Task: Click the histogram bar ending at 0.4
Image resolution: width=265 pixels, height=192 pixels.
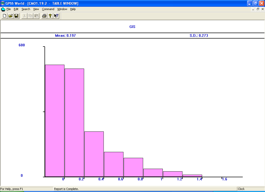Action: 94,154
